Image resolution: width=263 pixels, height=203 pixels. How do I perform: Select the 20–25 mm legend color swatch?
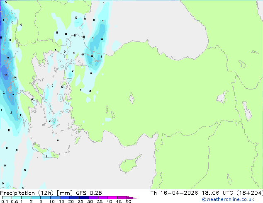(x=74, y=198)
